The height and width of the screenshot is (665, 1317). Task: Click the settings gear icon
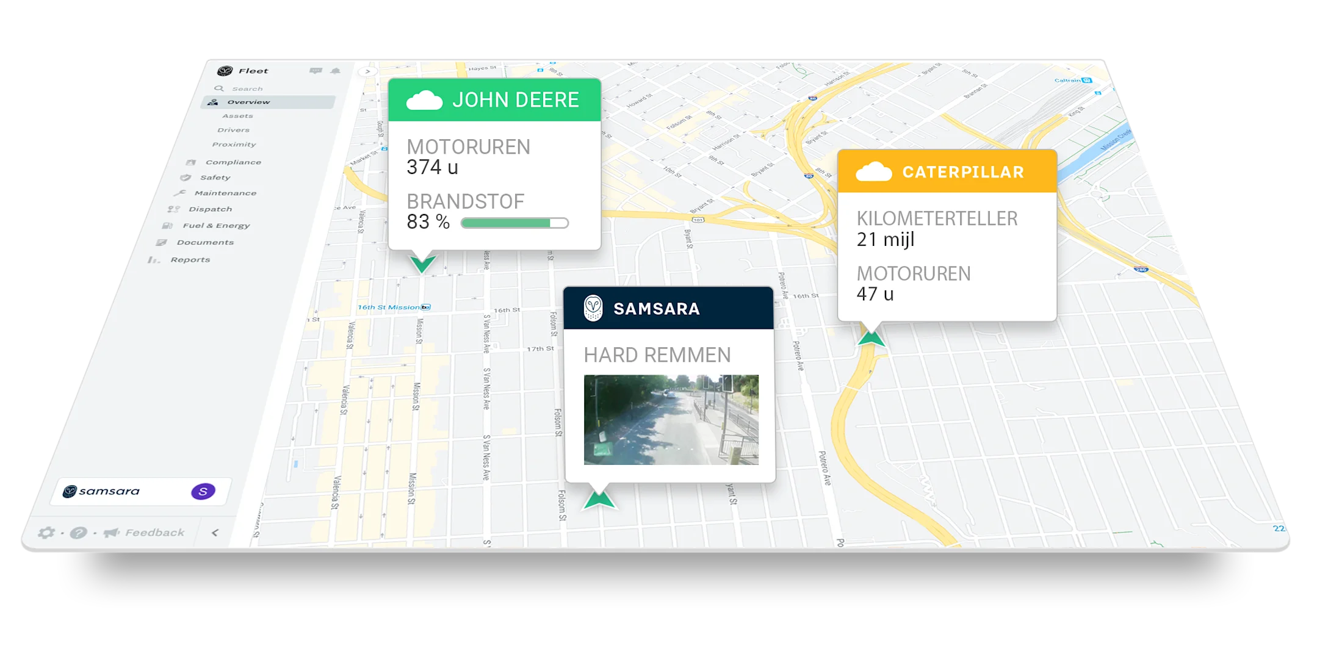point(46,533)
